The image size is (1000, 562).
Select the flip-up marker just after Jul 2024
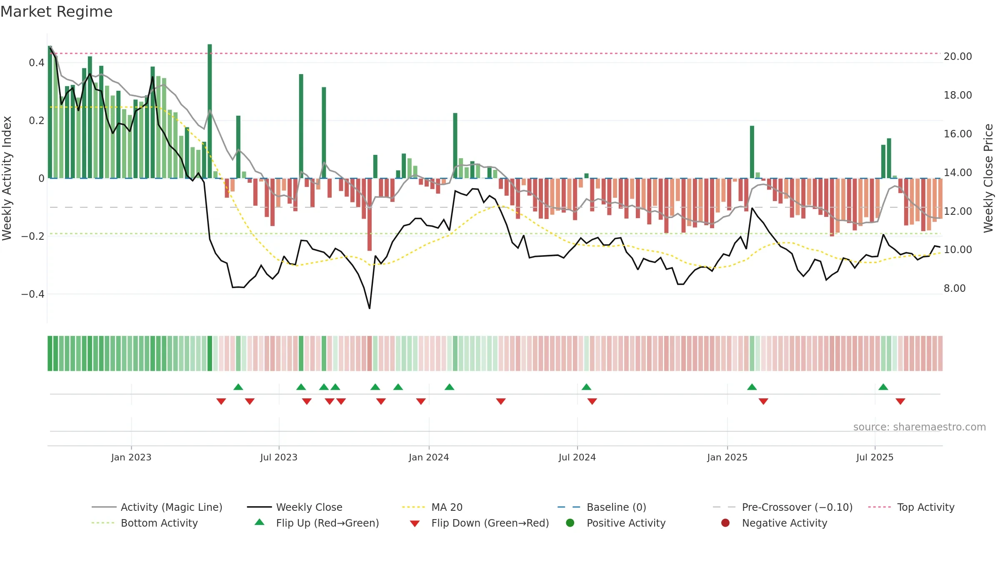pyautogui.click(x=586, y=387)
